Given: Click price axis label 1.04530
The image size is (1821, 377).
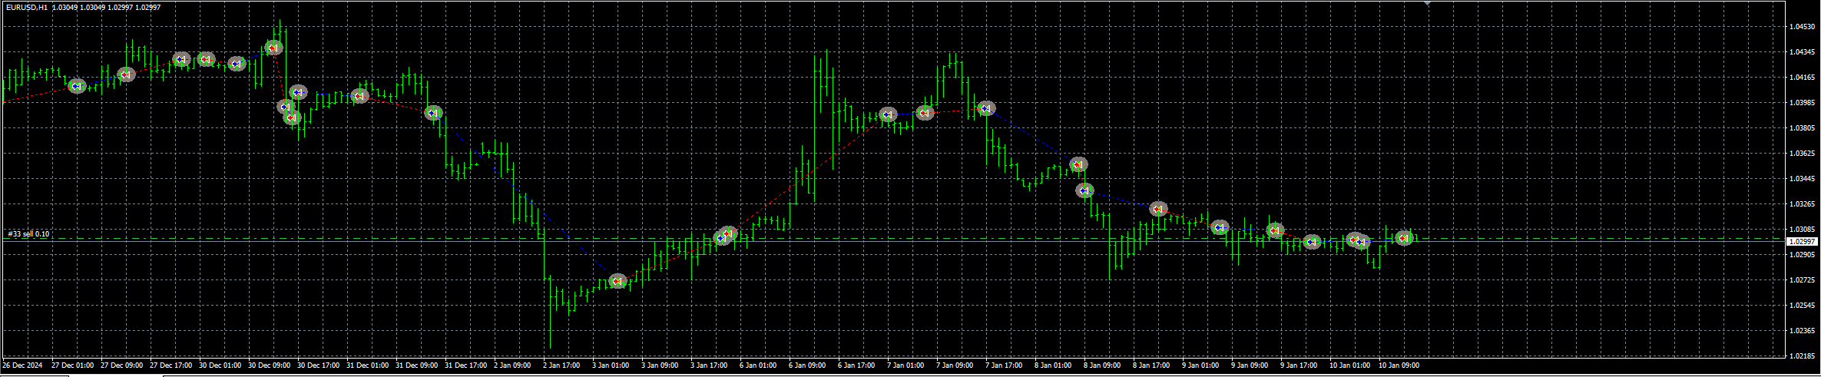Looking at the screenshot, I should click(x=1802, y=27).
